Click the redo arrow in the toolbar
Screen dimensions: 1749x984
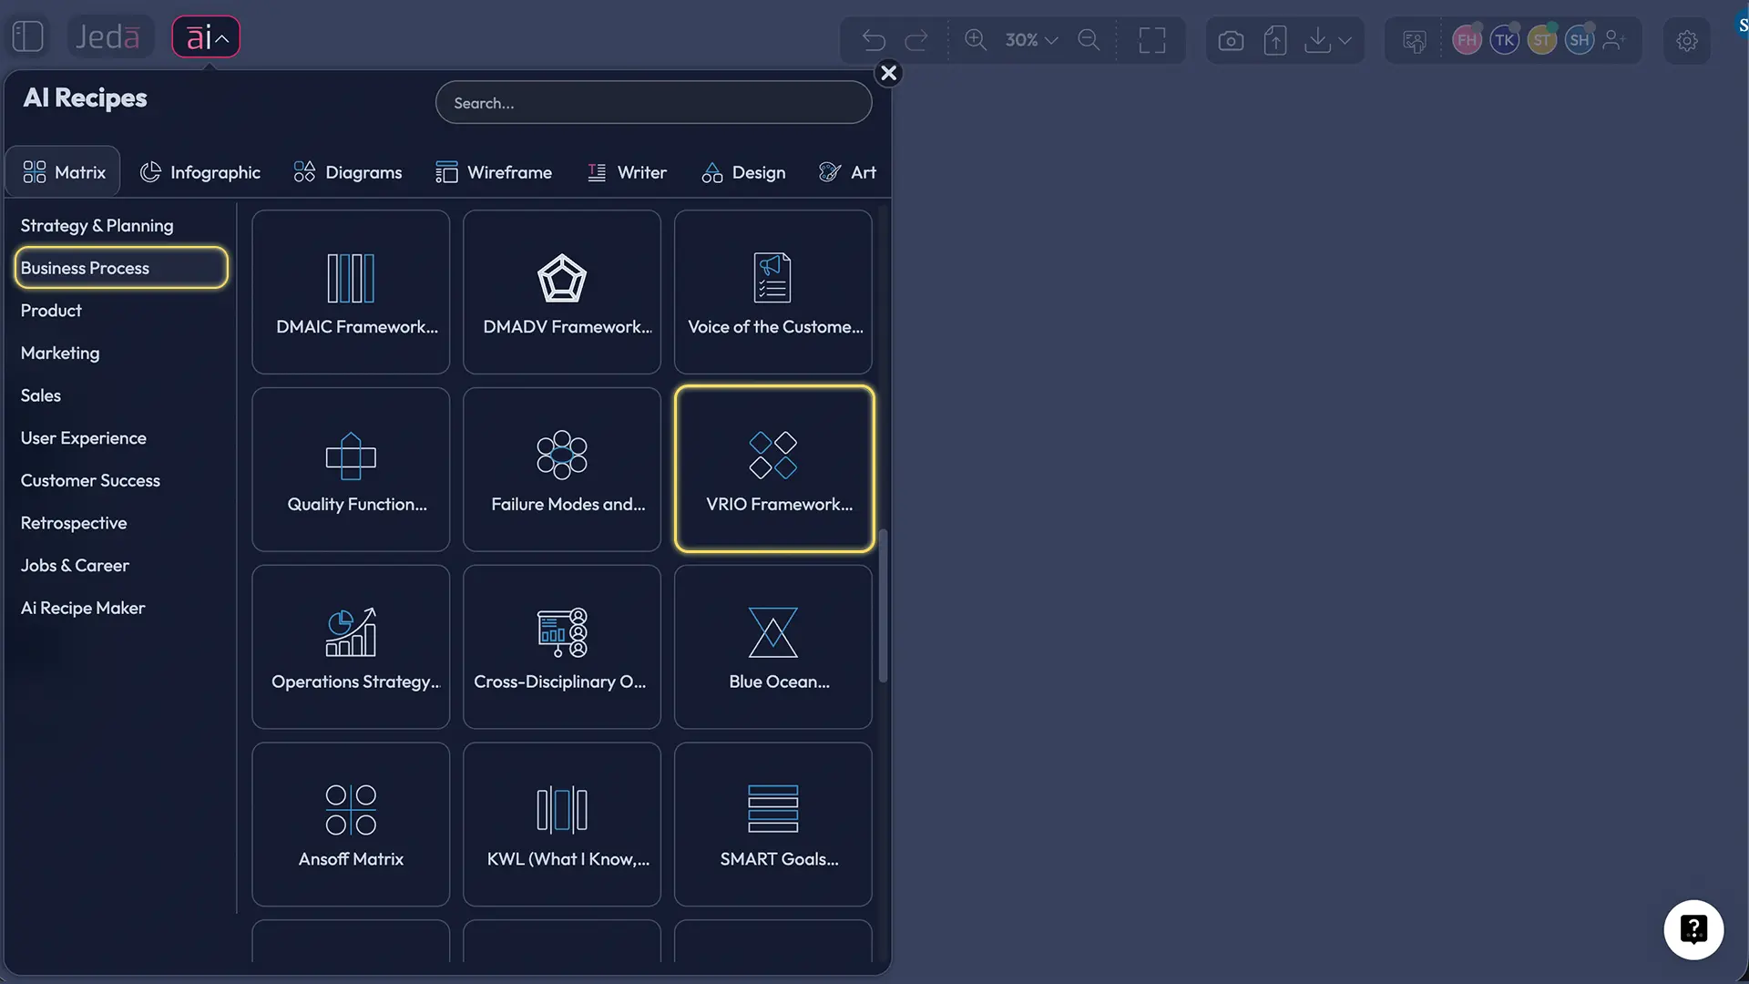click(x=917, y=40)
